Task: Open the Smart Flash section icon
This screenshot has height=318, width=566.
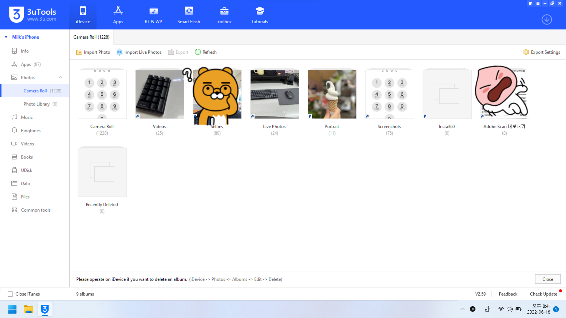Action: (189, 11)
